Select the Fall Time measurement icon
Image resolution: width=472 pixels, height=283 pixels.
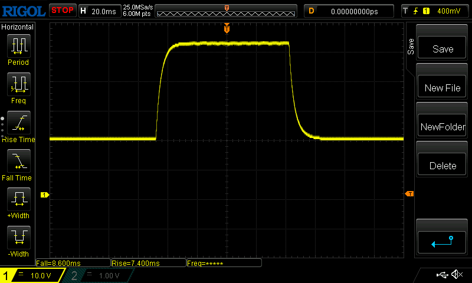(x=18, y=162)
